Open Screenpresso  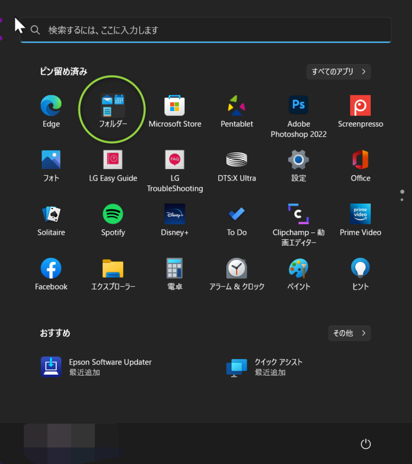click(360, 111)
